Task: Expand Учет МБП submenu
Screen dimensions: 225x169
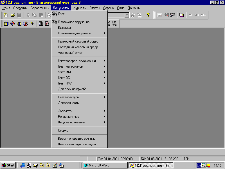Action: (x=79, y=72)
